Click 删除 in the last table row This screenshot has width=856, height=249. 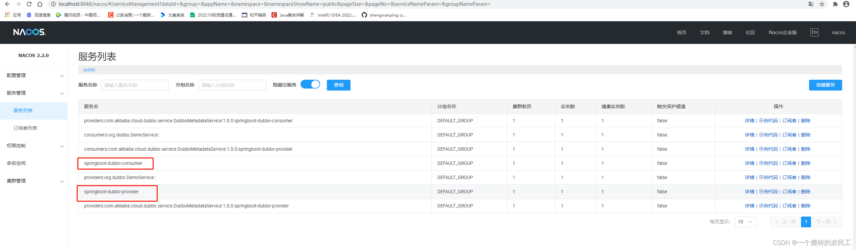(806, 206)
